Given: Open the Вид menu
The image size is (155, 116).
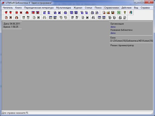Looking at the screenshot, I should point(136,8).
